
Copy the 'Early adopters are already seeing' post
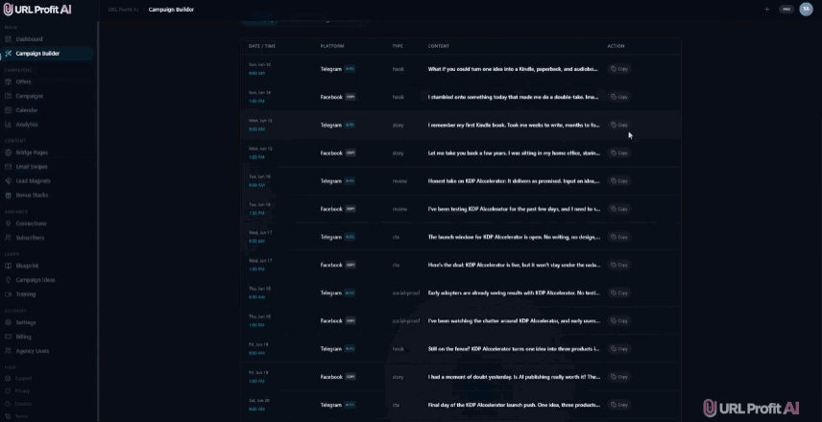tap(619, 293)
